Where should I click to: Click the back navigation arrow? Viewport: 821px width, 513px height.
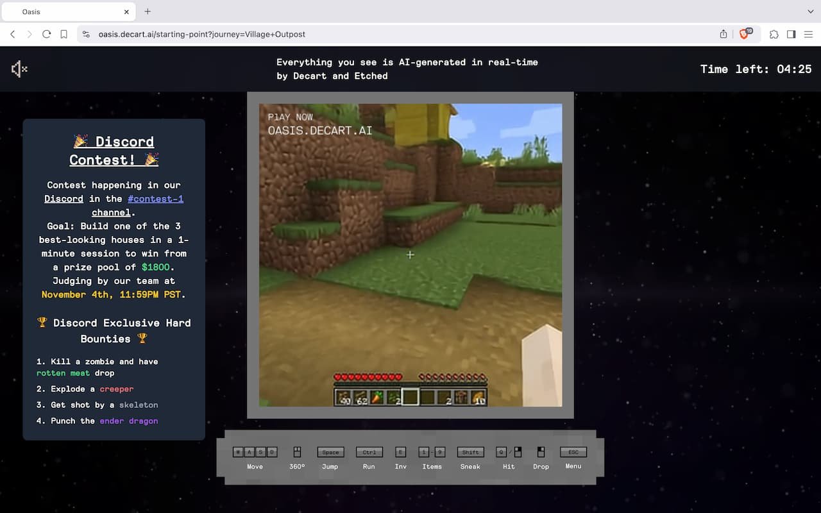click(x=13, y=34)
